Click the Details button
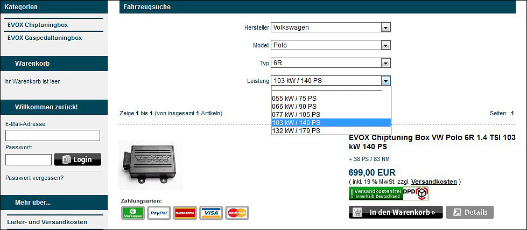This screenshot has height=230, width=527. tap(469, 212)
